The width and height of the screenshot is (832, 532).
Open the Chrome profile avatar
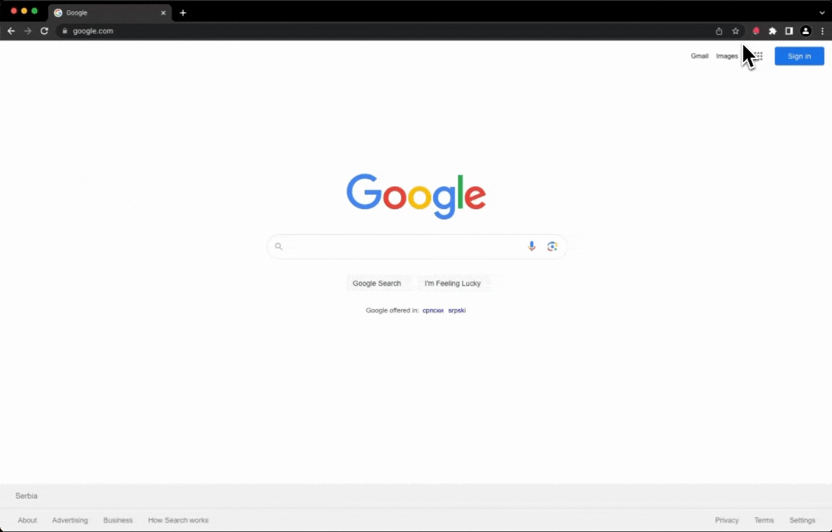tap(805, 31)
